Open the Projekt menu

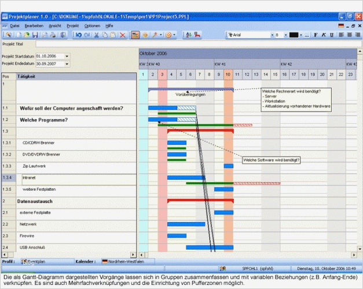pyautogui.click(x=73, y=26)
